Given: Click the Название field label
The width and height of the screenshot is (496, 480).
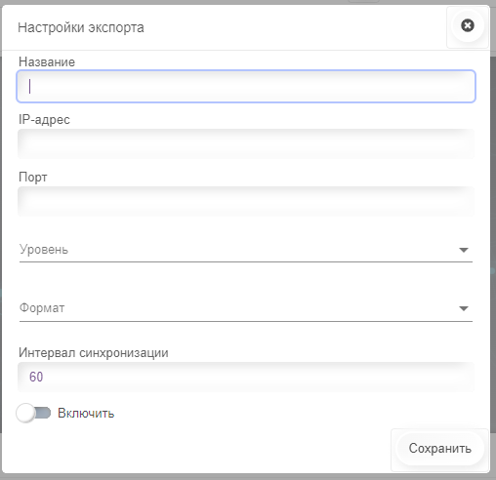Looking at the screenshot, I should coord(47,61).
